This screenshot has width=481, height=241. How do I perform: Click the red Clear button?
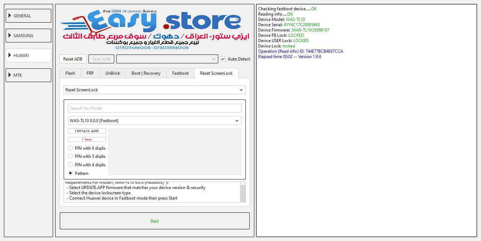(x=87, y=139)
